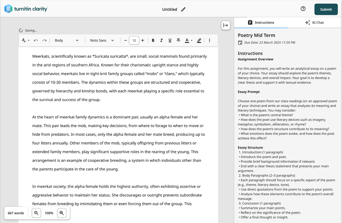The image size is (342, 223).
Task: Click the Instructions clipboard icon
Action: [x=250, y=23]
